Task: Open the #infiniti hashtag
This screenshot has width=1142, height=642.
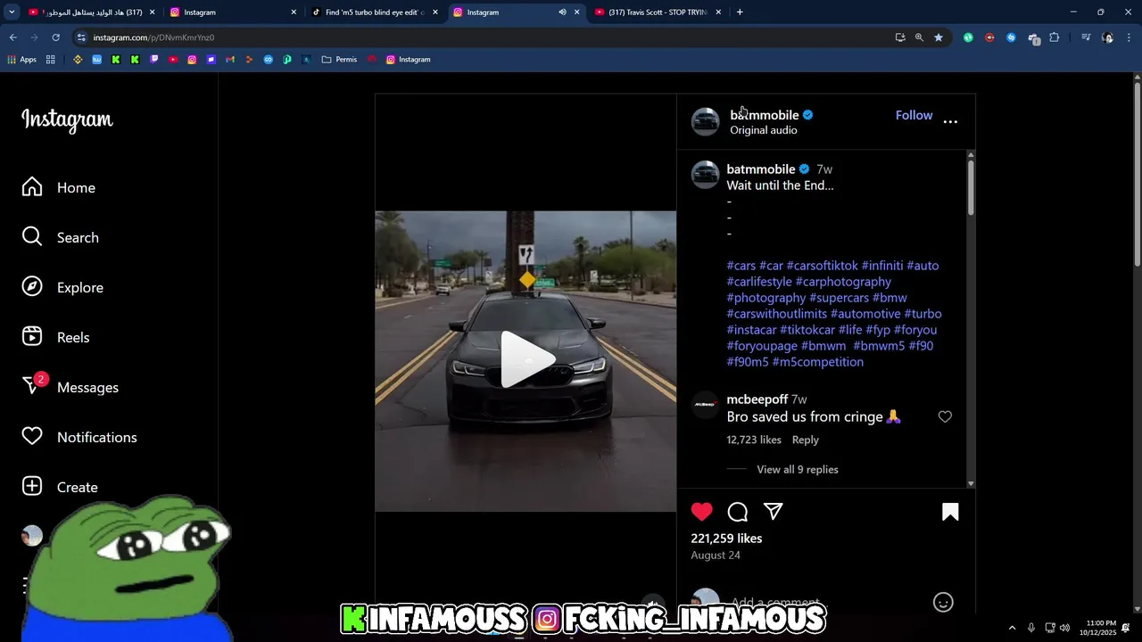Action: pos(882,266)
